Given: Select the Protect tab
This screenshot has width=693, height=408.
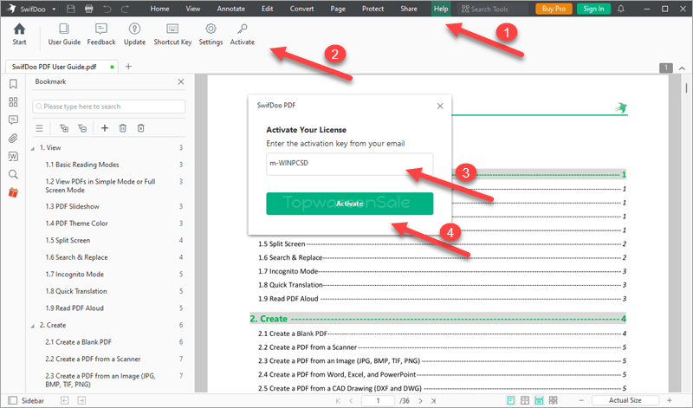Looking at the screenshot, I should [x=372, y=9].
